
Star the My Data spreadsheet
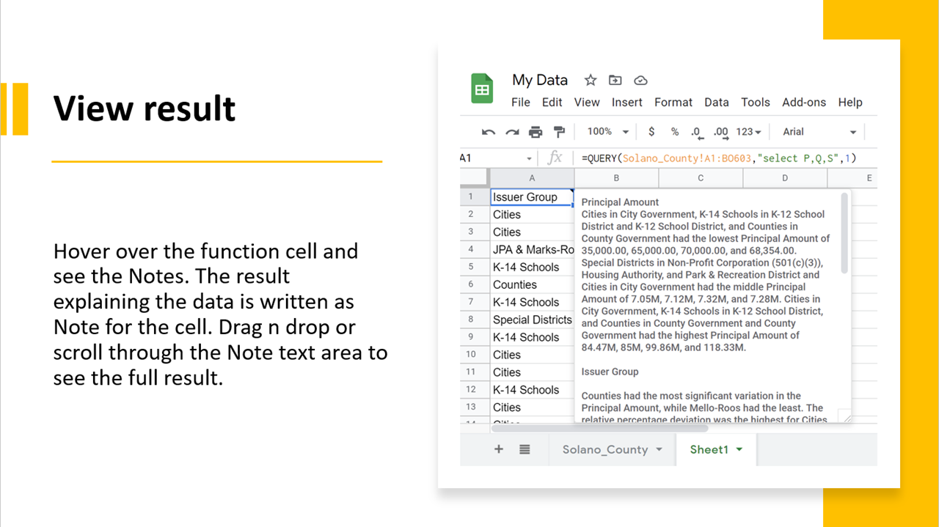590,80
